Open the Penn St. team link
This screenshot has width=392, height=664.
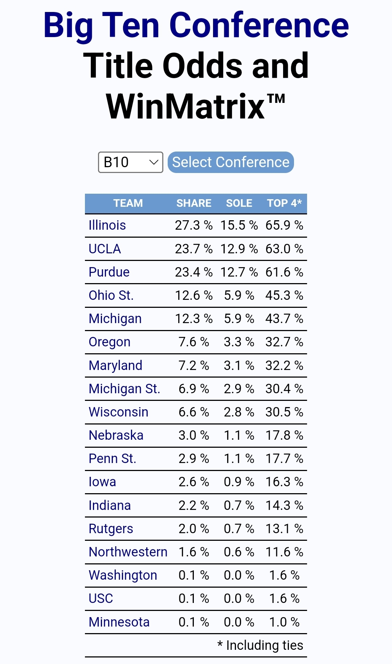tap(112, 459)
